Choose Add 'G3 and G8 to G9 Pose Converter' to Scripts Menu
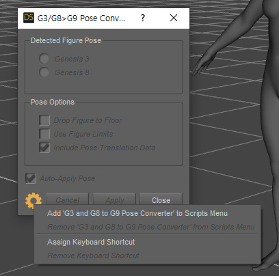The image size is (279, 276). tap(147, 213)
